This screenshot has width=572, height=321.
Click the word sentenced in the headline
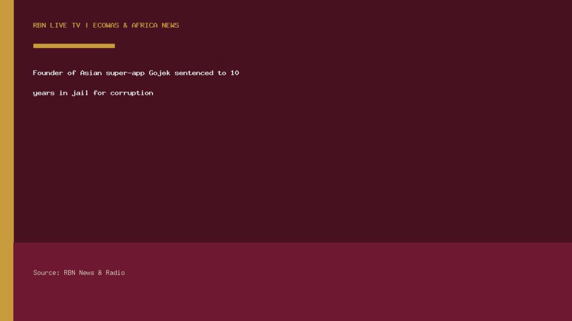tap(194, 73)
